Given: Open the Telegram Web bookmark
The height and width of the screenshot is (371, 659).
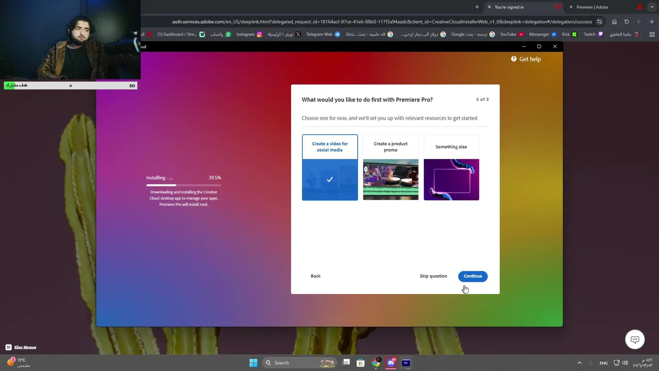Looking at the screenshot, I should coord(323,35).
